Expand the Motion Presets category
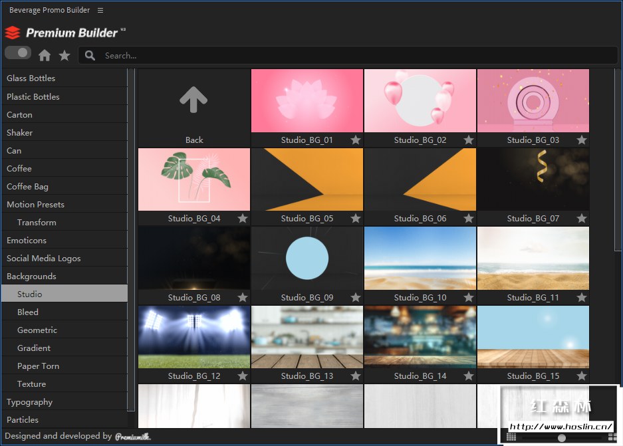The width and height of the screenshot is (623, 446). coord(64,204)
